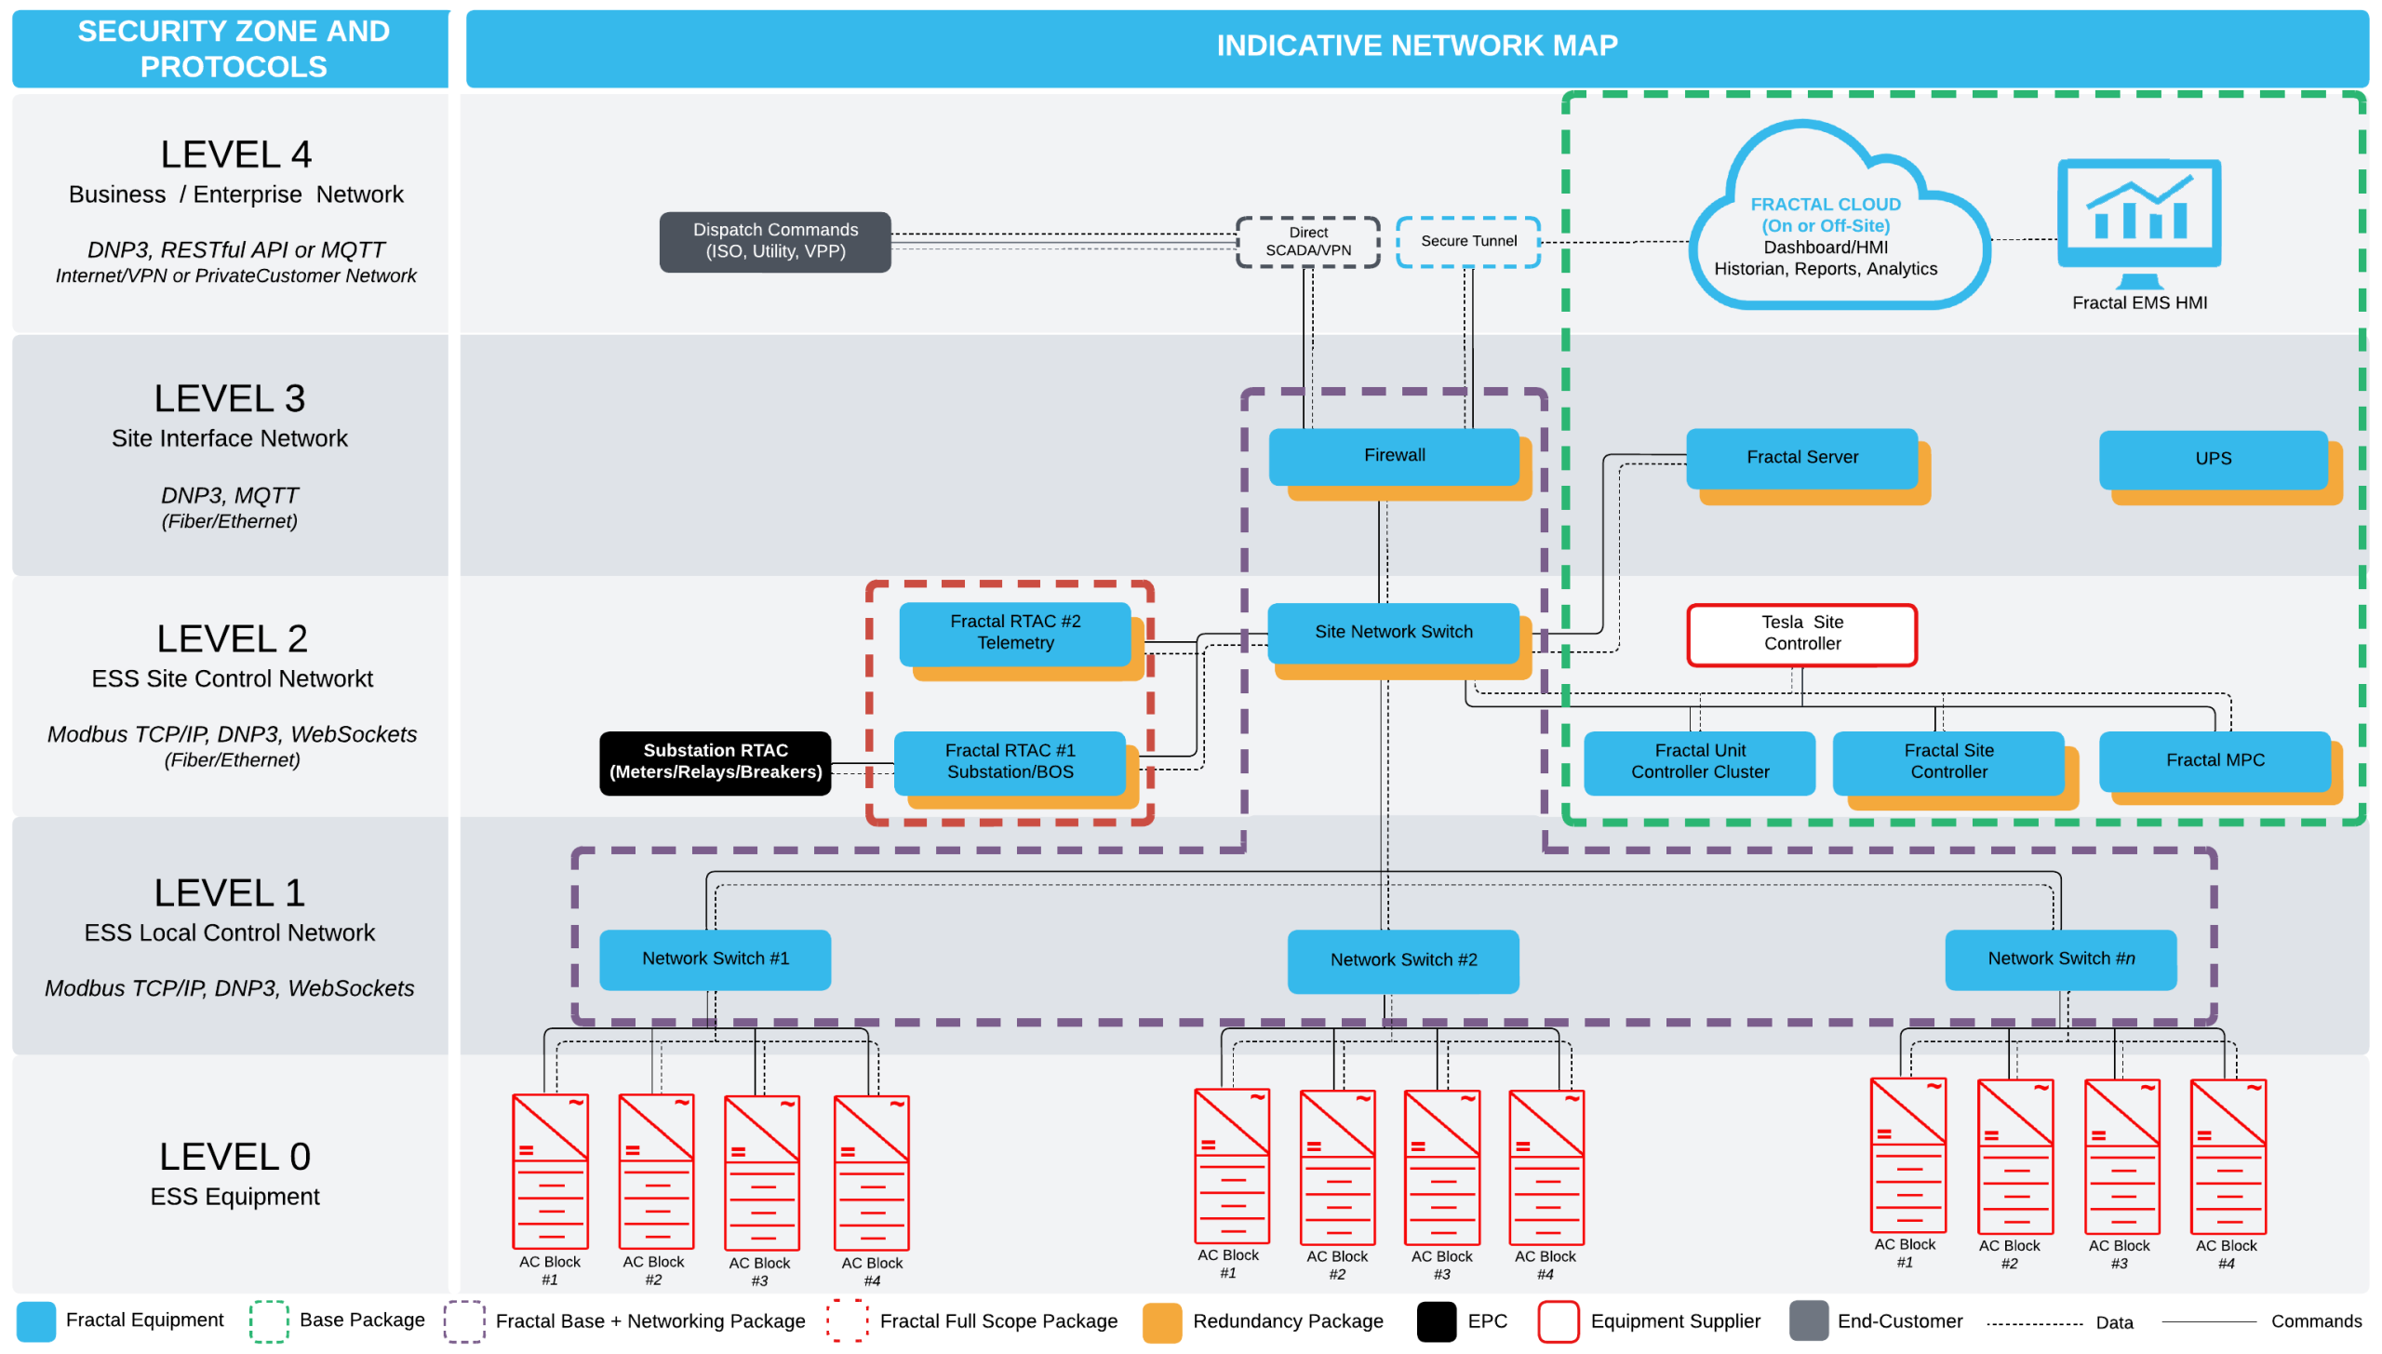Click the Fractal Equipment blue legend swatch

tap(36, 1320)
